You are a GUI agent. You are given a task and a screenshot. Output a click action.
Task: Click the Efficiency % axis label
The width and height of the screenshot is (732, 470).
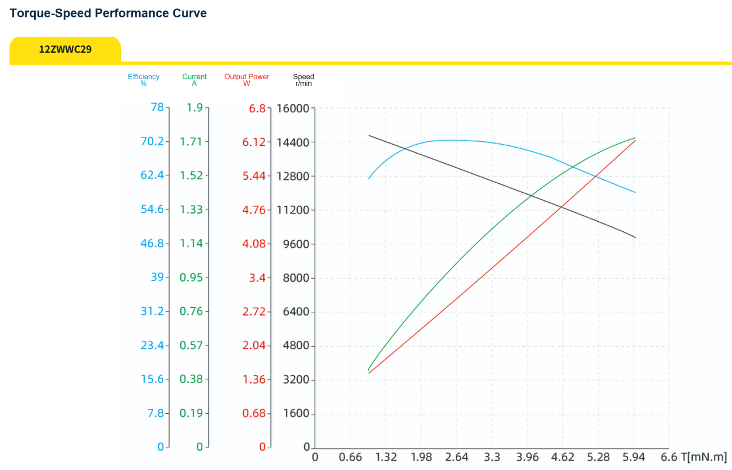144,80
